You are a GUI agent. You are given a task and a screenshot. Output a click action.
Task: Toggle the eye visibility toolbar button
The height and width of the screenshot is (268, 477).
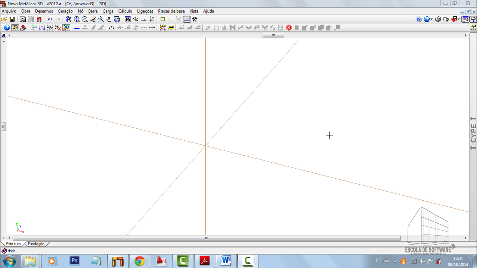66,28
